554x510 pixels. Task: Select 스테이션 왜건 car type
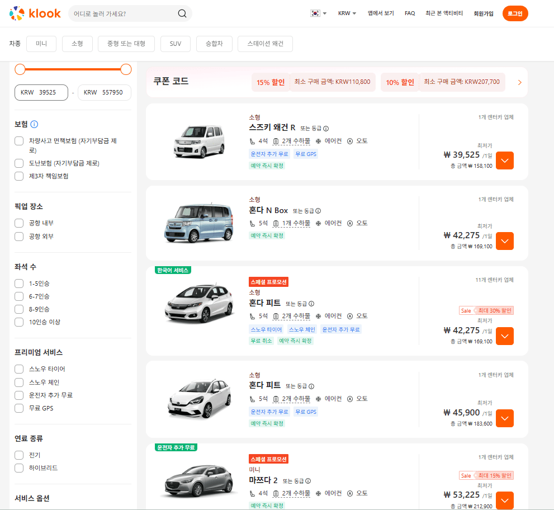[x=265, y=44]
